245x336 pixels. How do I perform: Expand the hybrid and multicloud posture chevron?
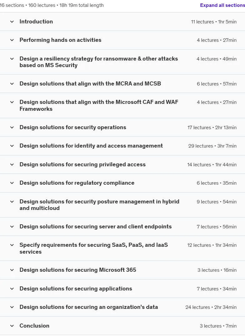[x=12, y=202]
